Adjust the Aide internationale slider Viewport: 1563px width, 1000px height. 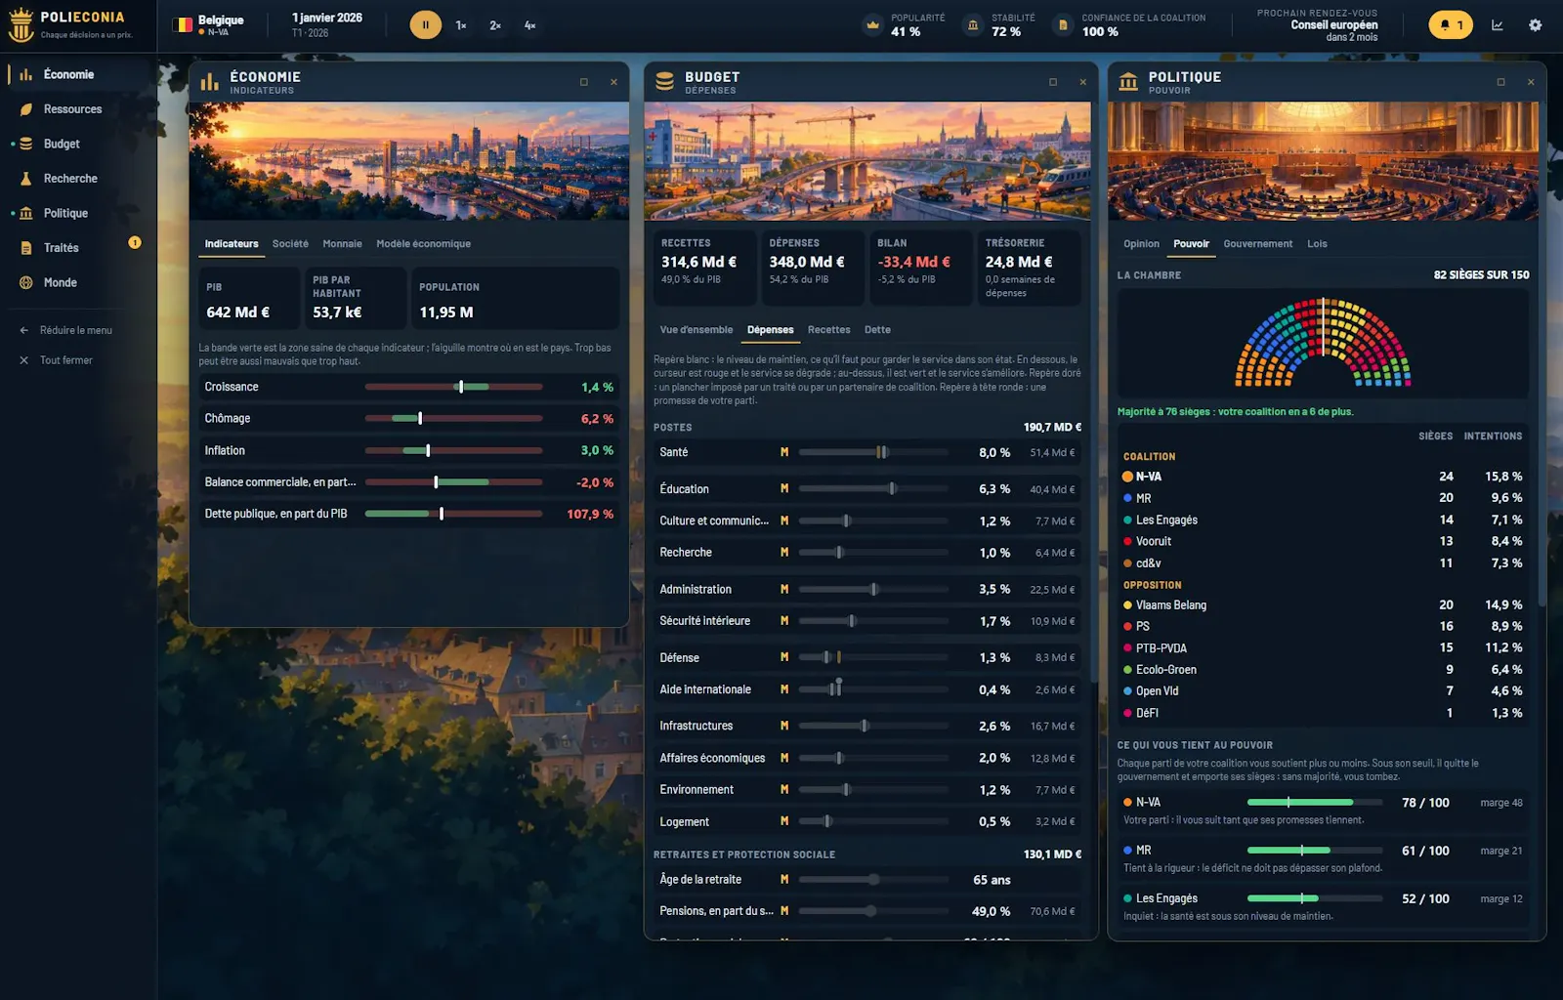873,689
